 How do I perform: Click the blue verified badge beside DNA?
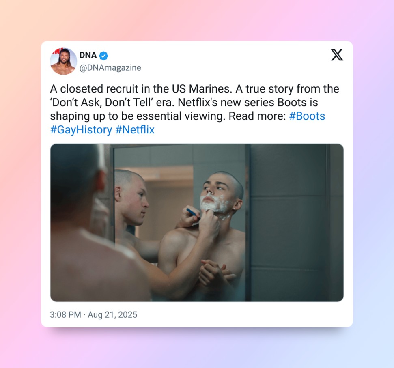pos(103,56)
